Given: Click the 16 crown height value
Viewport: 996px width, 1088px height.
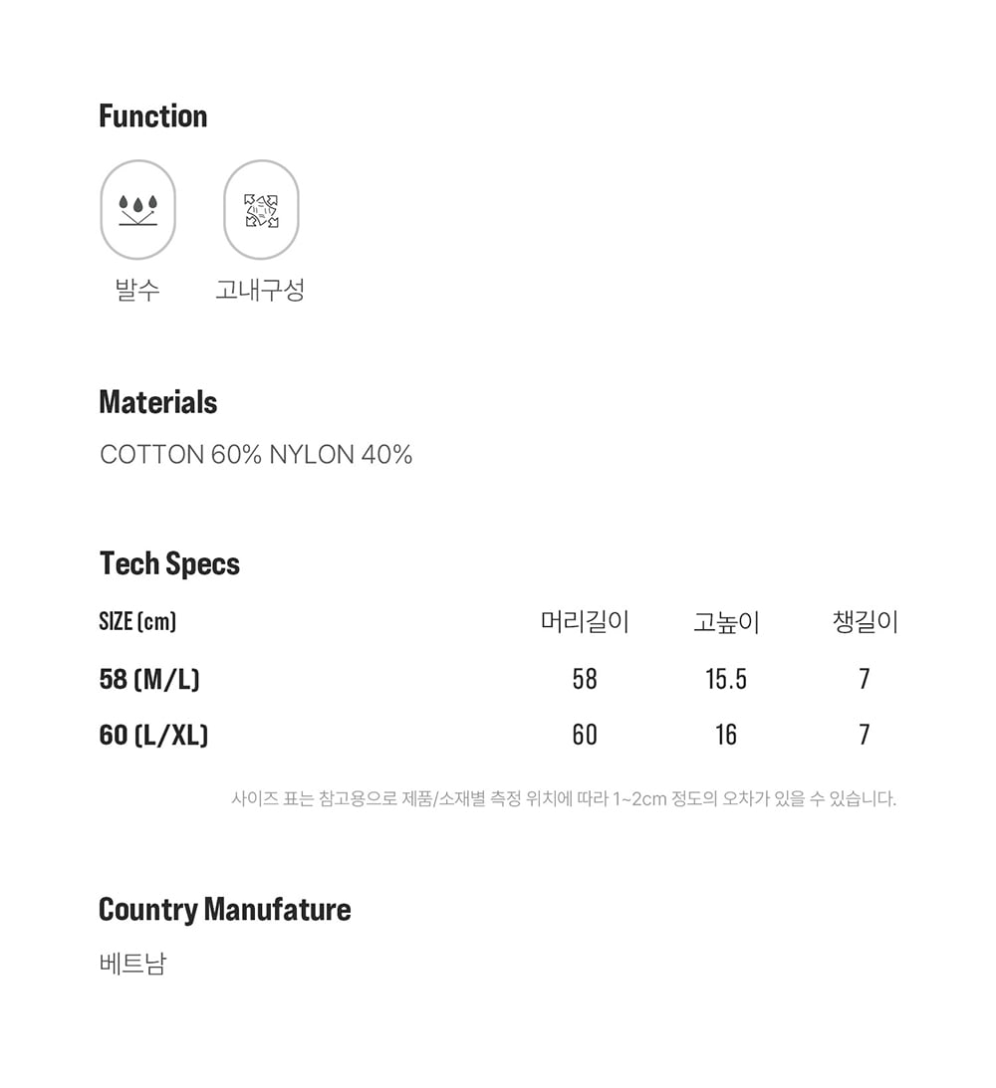Looking at the screenshot, I should tap(726, 736).
